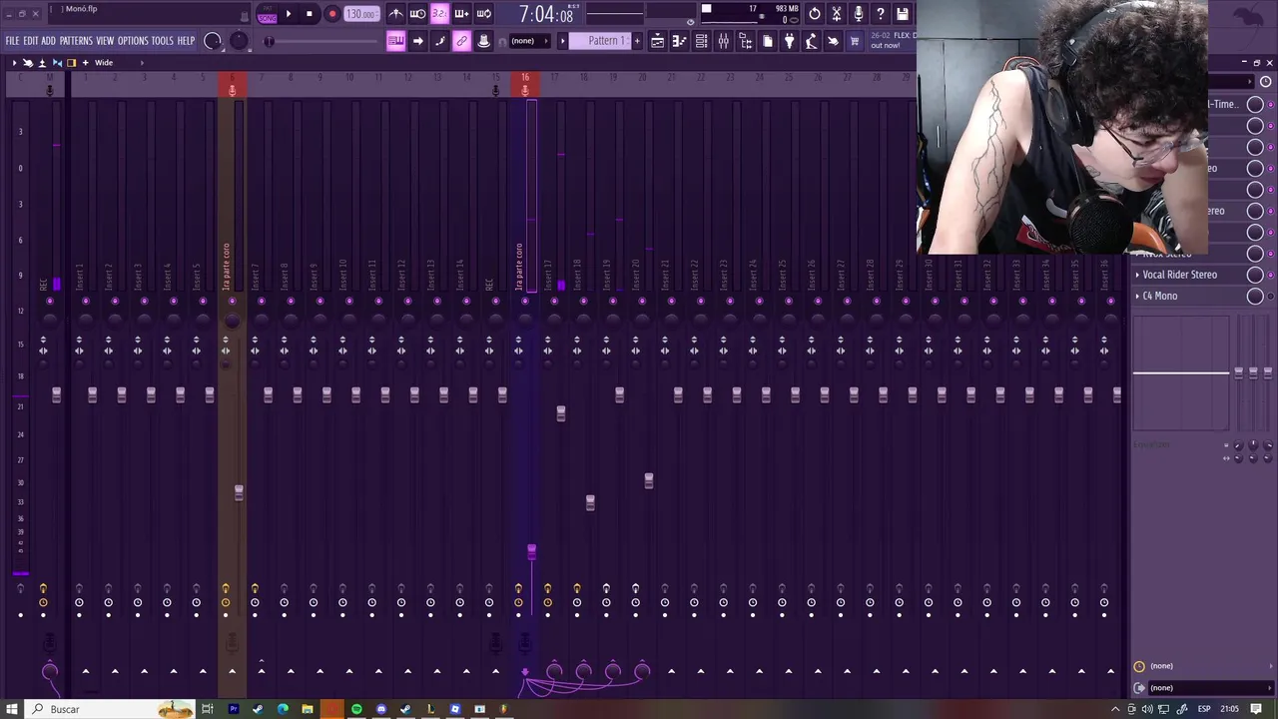Click track 6 volume fader
Viewport: 1278px width, 719px height.
tap(239, 492)
